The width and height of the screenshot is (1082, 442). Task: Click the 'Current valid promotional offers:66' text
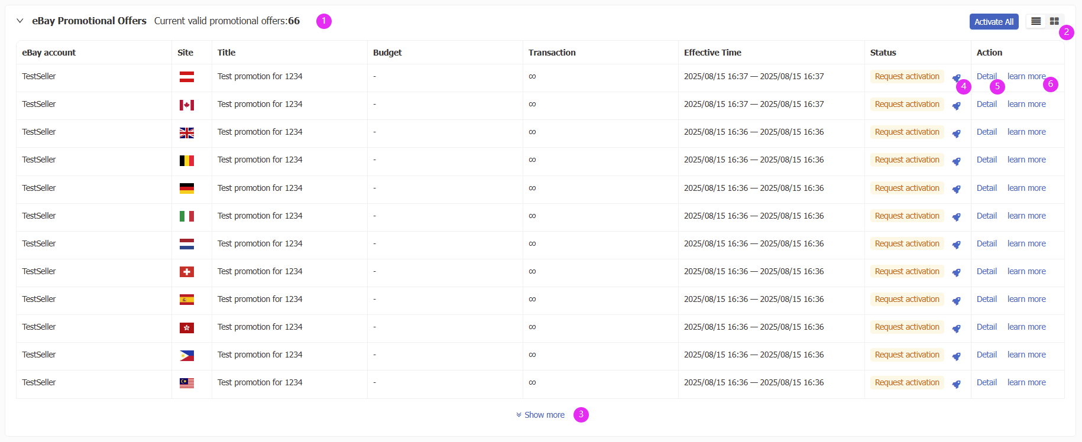[x=227, y=21]
